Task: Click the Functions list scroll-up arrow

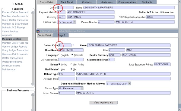Action: pos(33,12)
